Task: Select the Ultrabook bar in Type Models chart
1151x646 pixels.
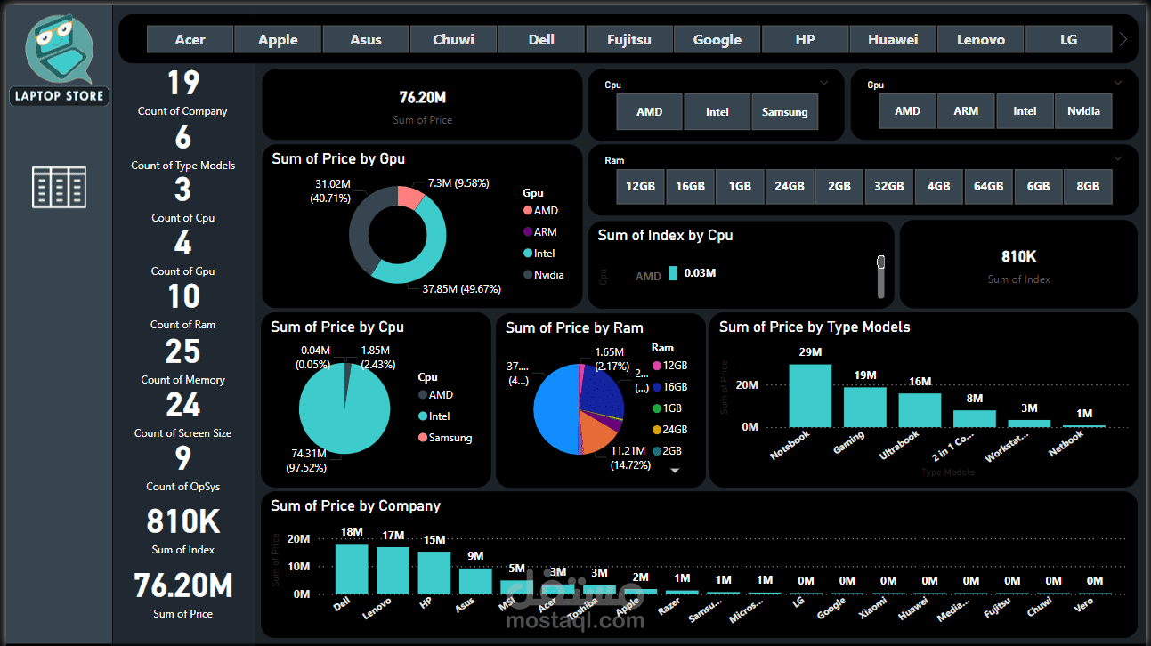Action: point(920,410)
